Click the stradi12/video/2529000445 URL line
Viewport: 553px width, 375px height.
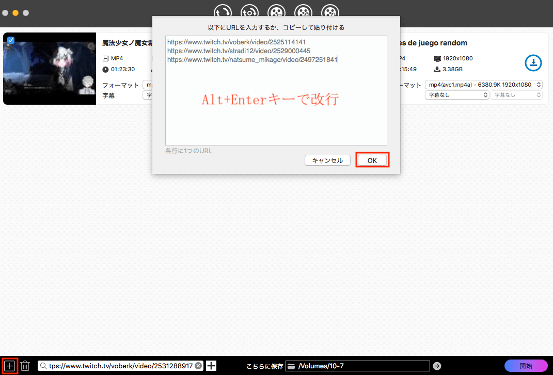[239, 51]
